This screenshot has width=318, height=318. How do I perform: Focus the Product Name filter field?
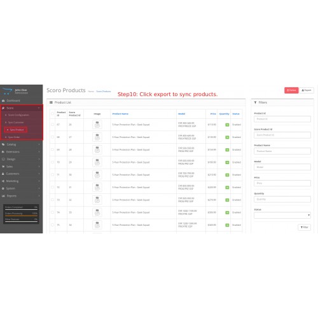point(282,151)
